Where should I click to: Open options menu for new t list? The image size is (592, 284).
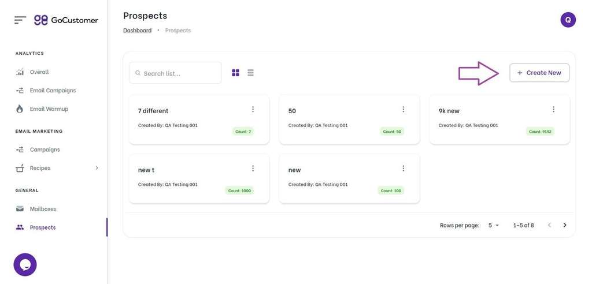pyautogui.click(x=253, y=168)
